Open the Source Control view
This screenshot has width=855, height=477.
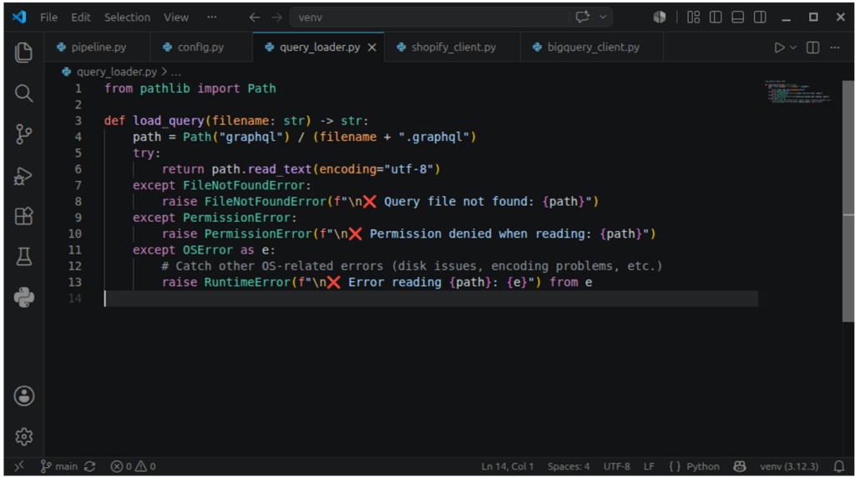click(23, 134)
